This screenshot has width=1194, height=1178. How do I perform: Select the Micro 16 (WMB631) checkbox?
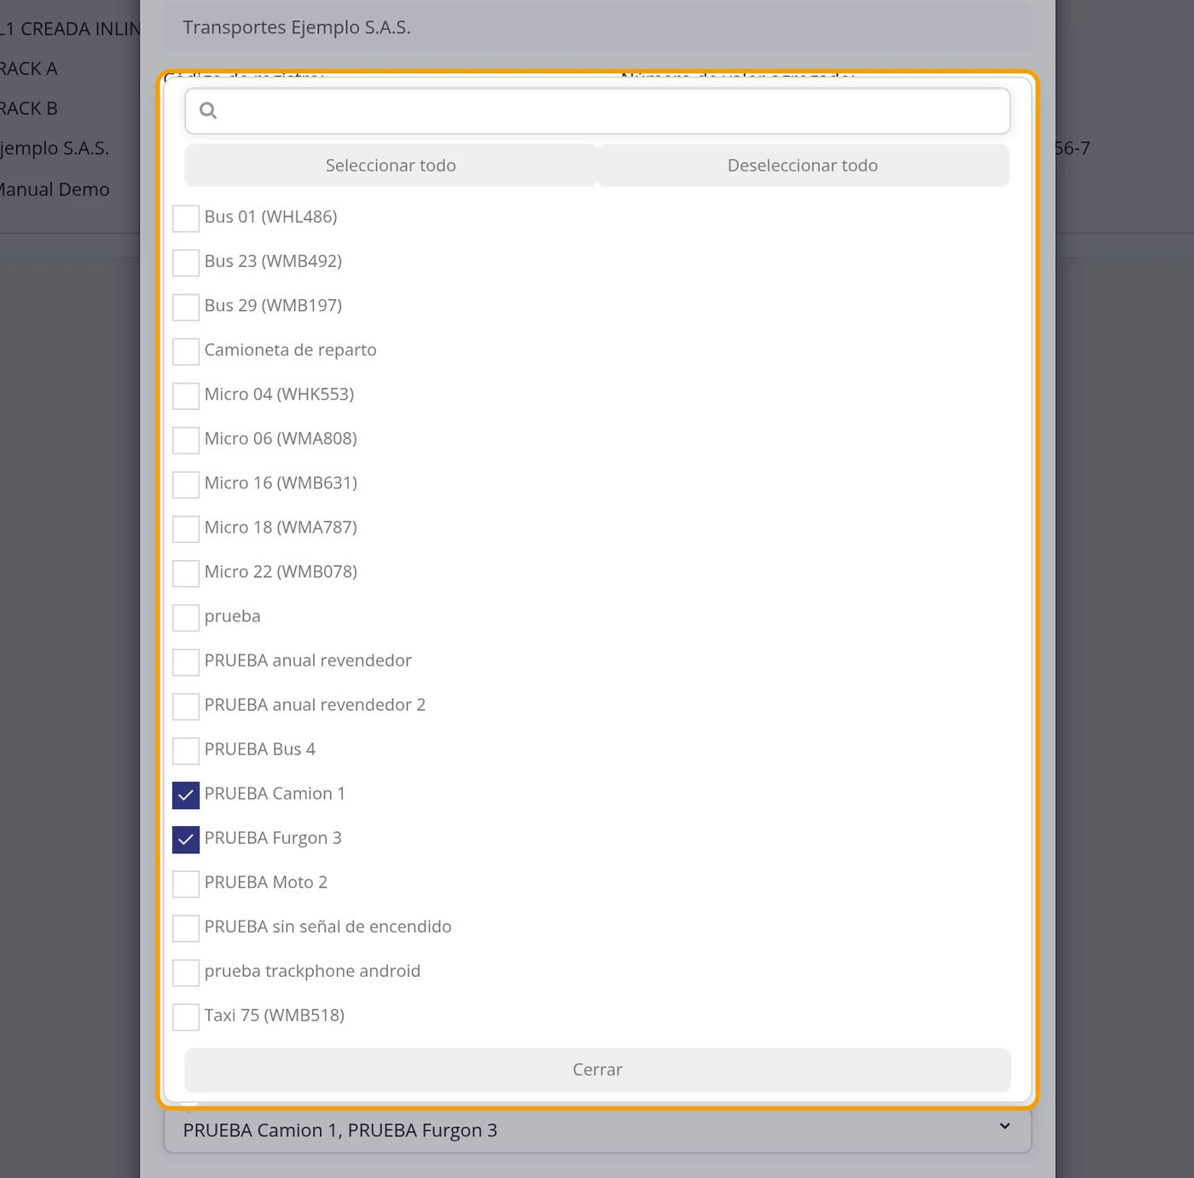(186, 484)
